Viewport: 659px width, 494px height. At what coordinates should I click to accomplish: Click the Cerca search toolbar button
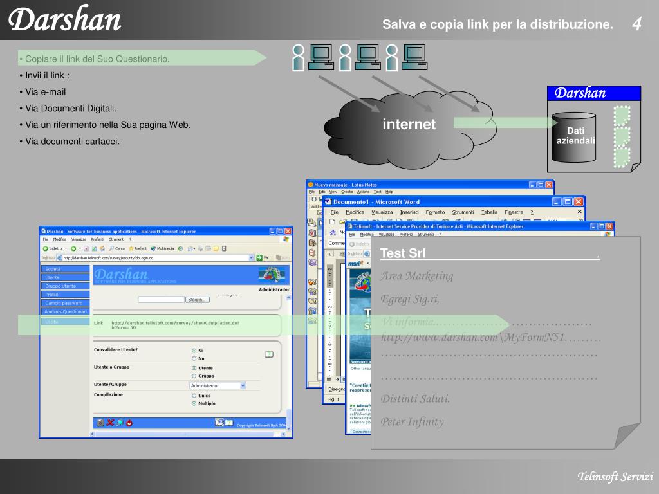[x=117, y=248]
